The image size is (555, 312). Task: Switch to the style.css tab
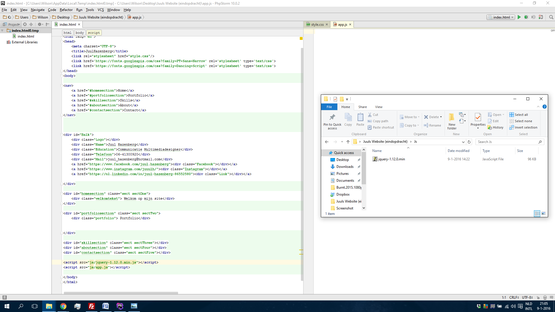(317, 25)
